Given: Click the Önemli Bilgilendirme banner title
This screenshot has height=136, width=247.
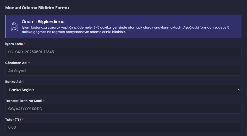Looking at the screenshot, I should tap(43, 21).
